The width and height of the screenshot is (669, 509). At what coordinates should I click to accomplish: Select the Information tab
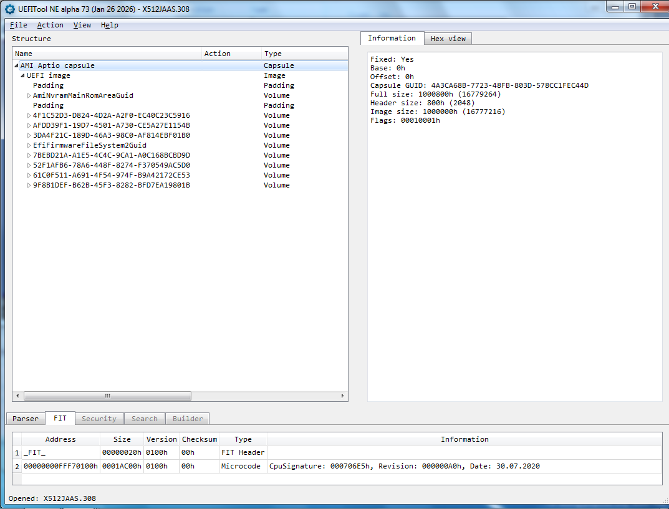tap(392, 38)
